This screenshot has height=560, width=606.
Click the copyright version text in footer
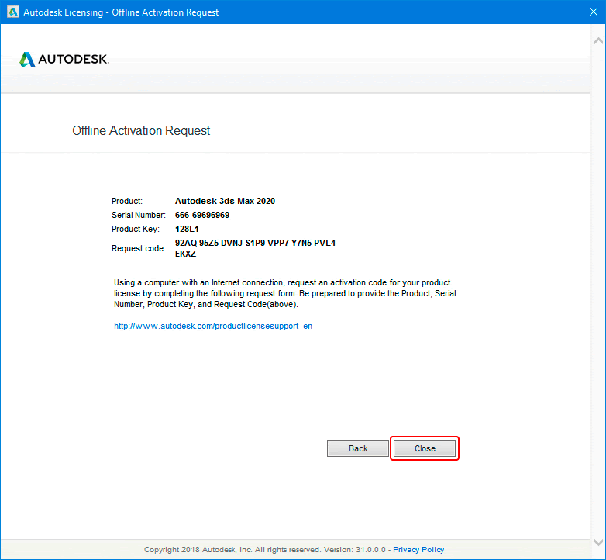265,550
